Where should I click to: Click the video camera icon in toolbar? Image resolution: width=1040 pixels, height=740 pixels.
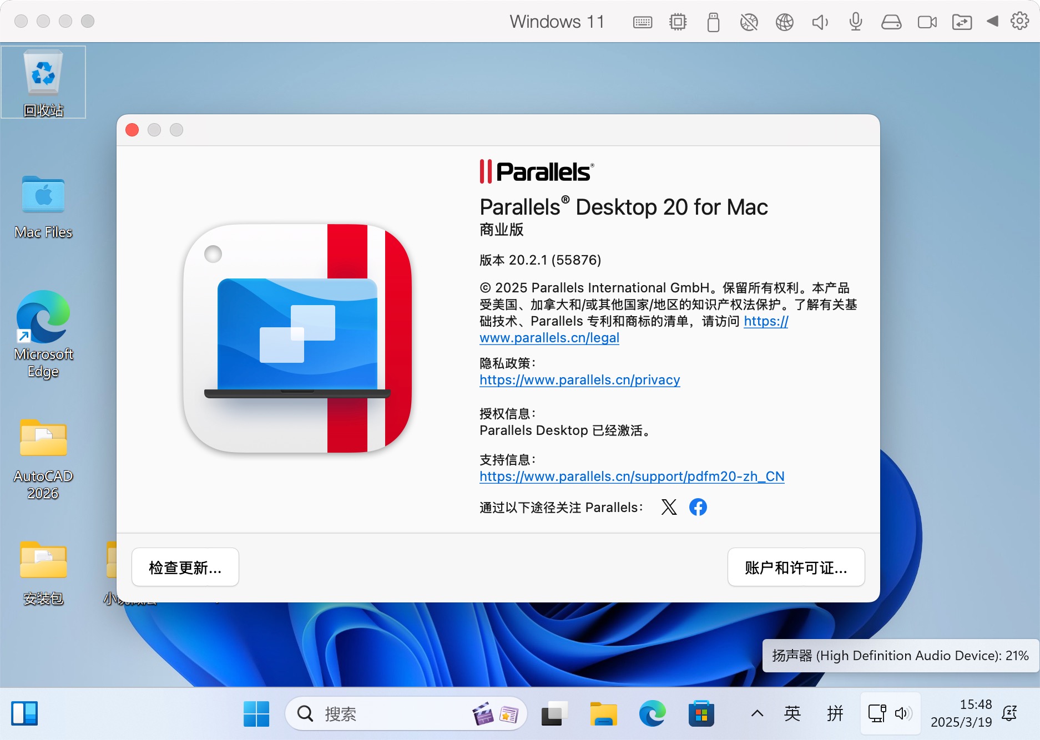(x=927, y=22)
